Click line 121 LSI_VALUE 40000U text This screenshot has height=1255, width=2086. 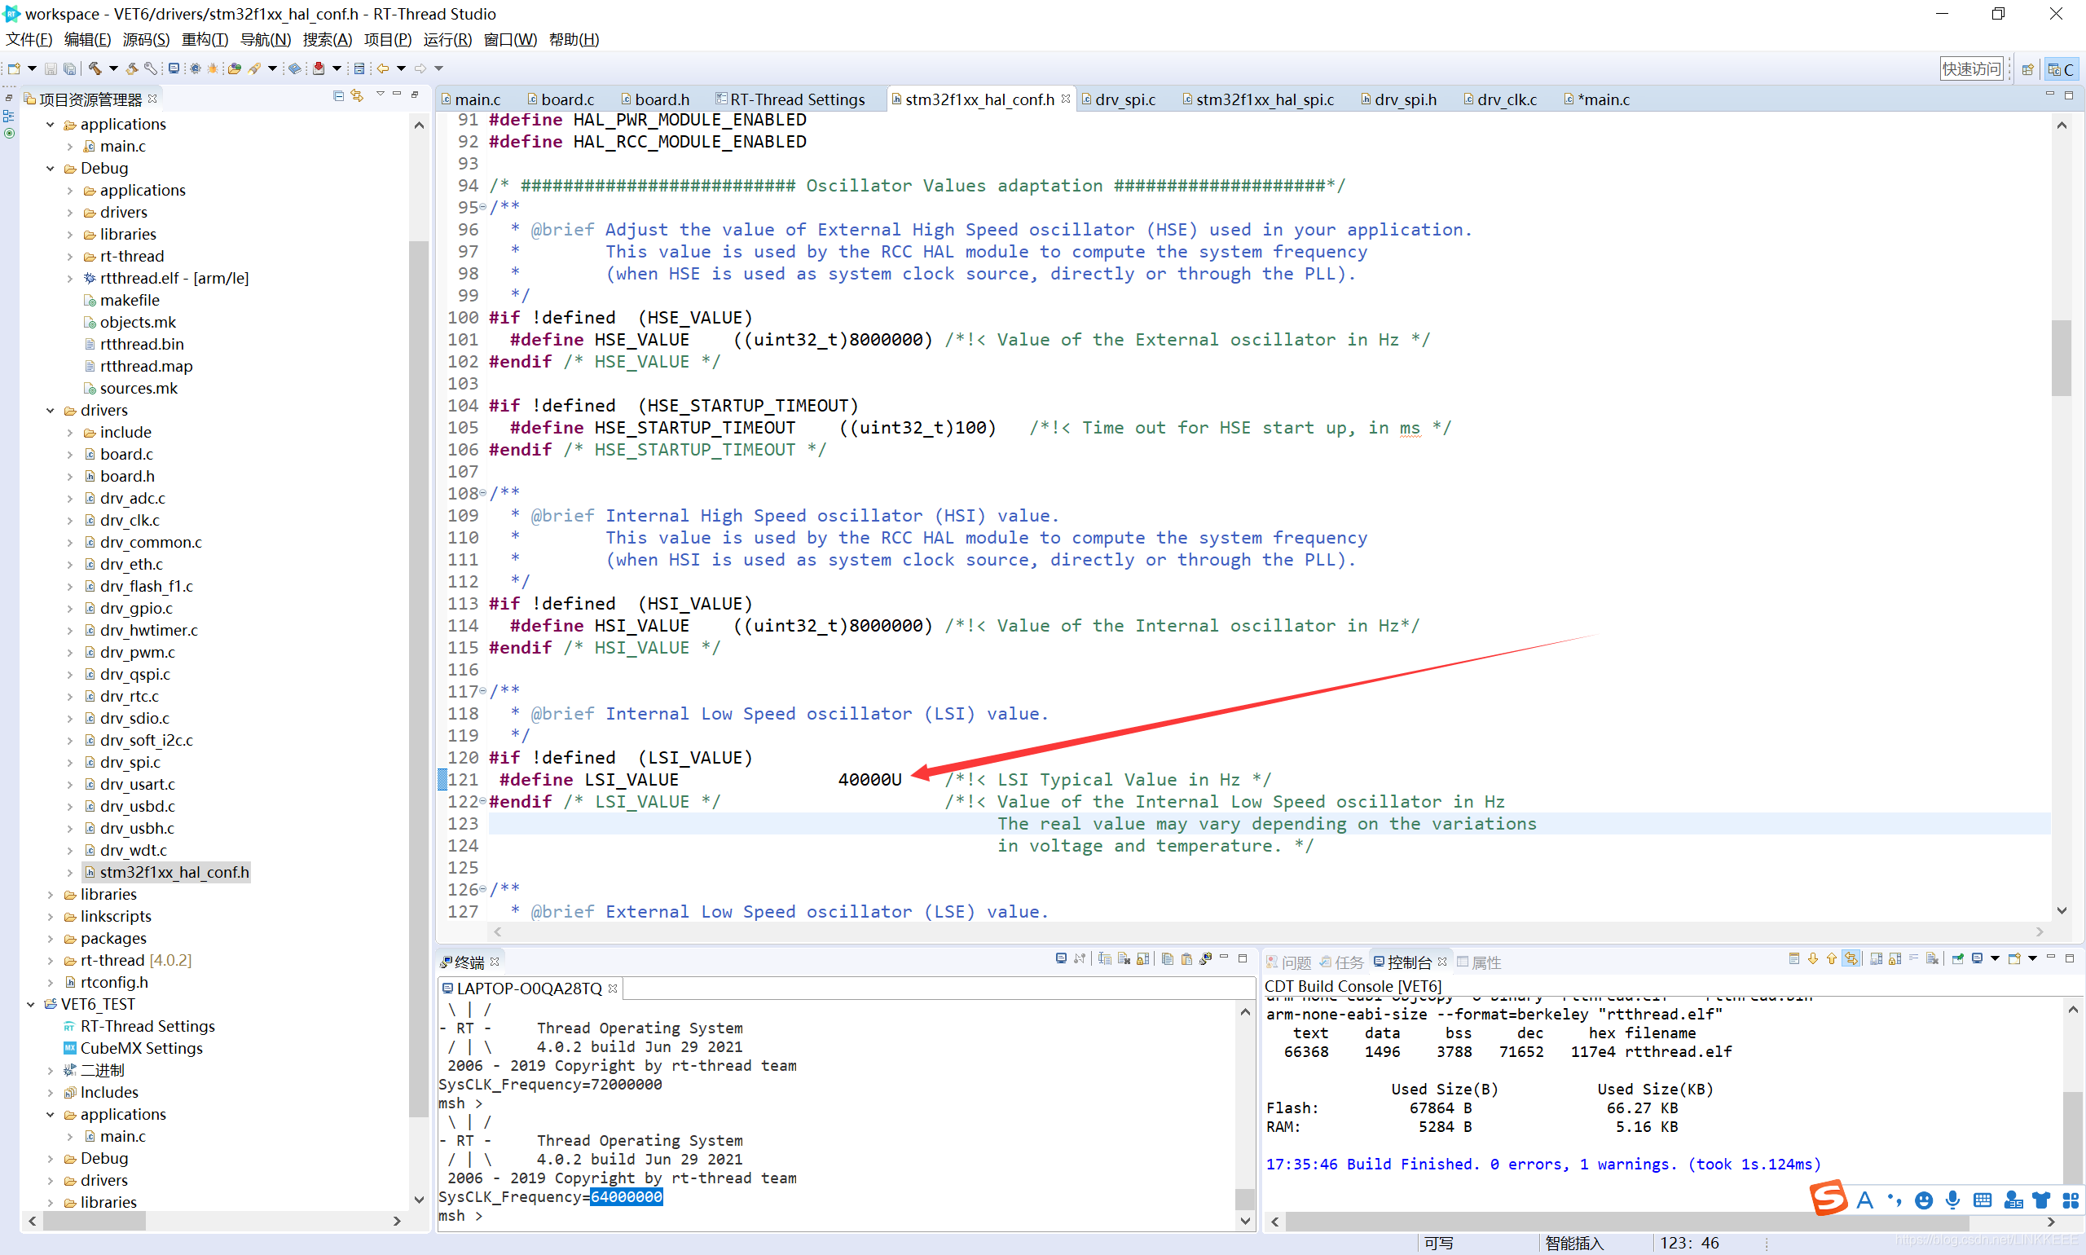point(701,780)
